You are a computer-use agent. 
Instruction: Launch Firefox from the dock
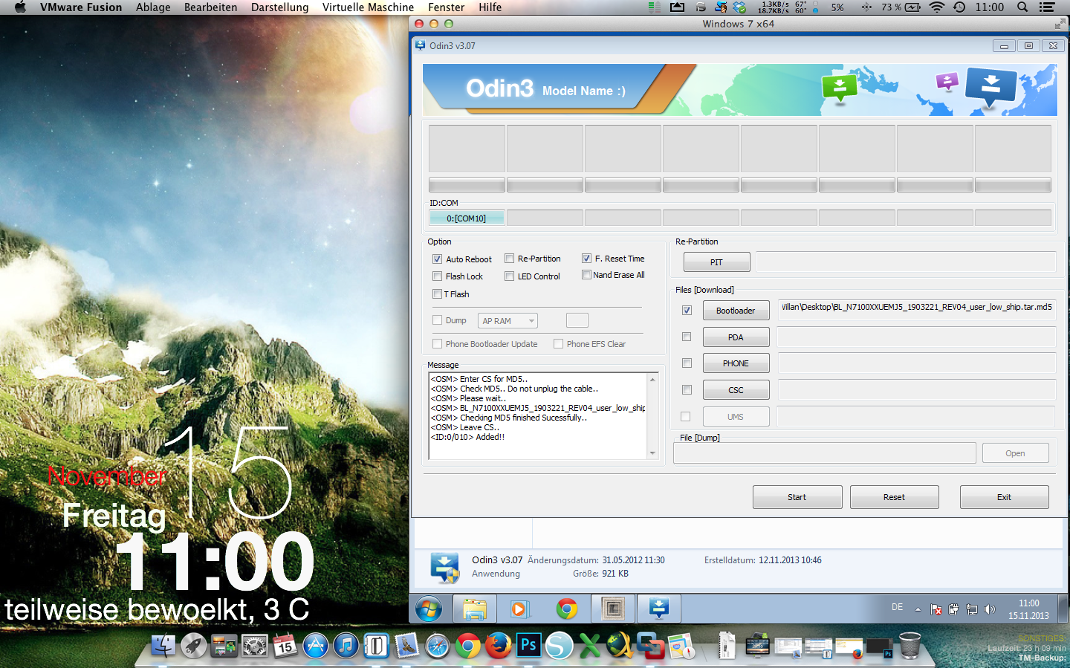coord(498,646)
